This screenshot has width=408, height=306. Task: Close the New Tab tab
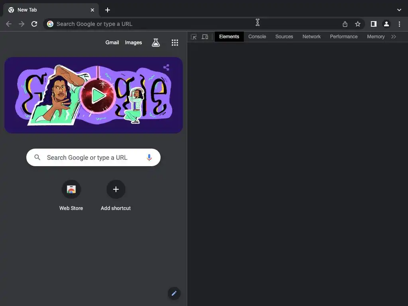tap(92, 10)
